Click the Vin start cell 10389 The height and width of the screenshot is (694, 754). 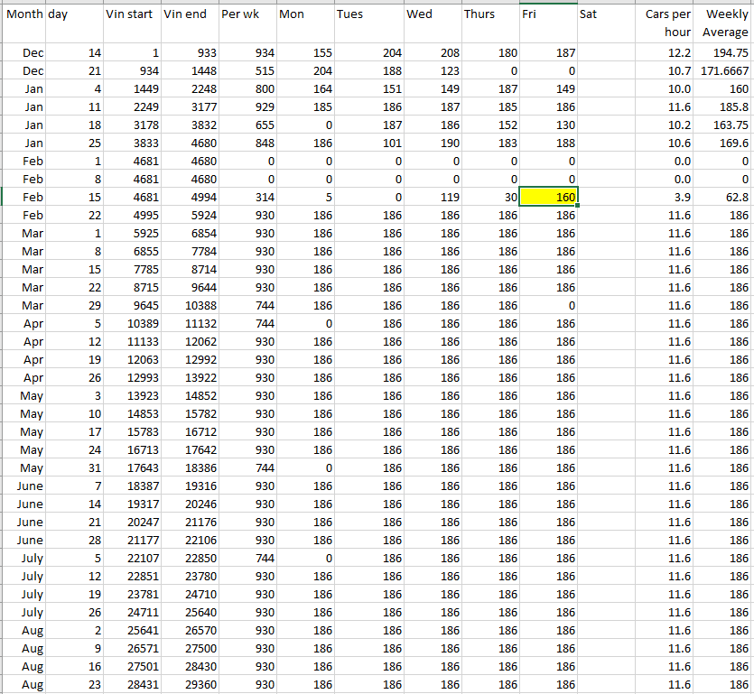click(131, 323)
